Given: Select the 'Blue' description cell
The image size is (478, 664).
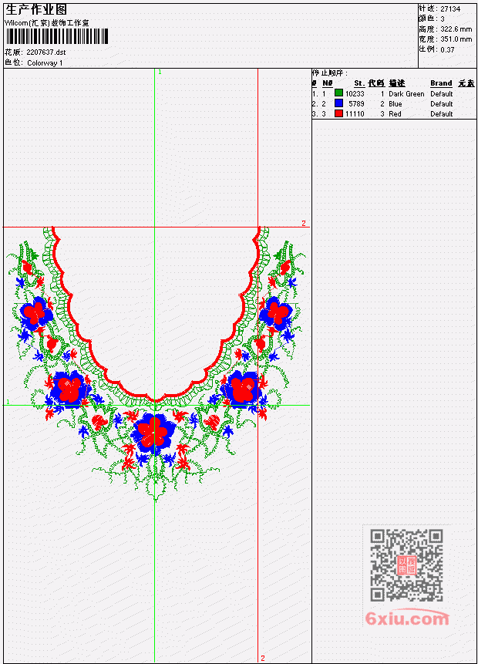Looking at the screenshot, I should tap(396, 104).
